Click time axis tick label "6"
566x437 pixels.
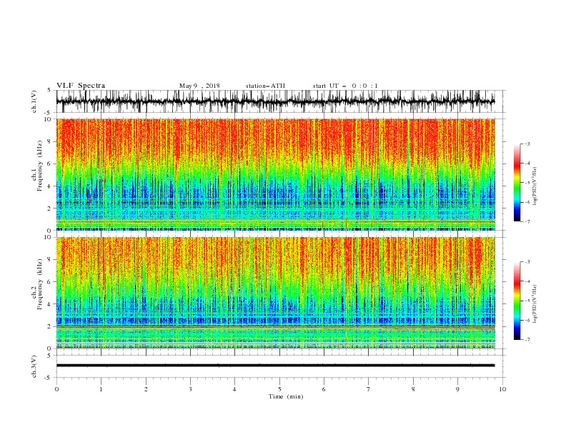(324, 389)
